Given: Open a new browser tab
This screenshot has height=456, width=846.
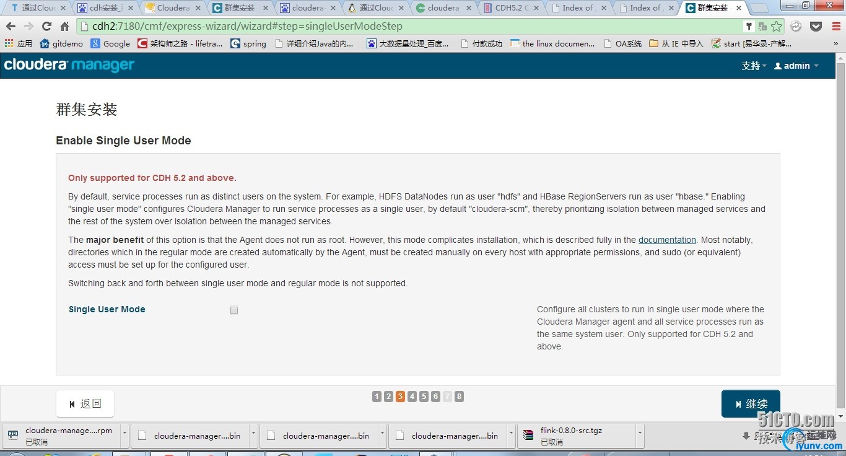Looking at the screenshot, I should (x=760, y=8).
